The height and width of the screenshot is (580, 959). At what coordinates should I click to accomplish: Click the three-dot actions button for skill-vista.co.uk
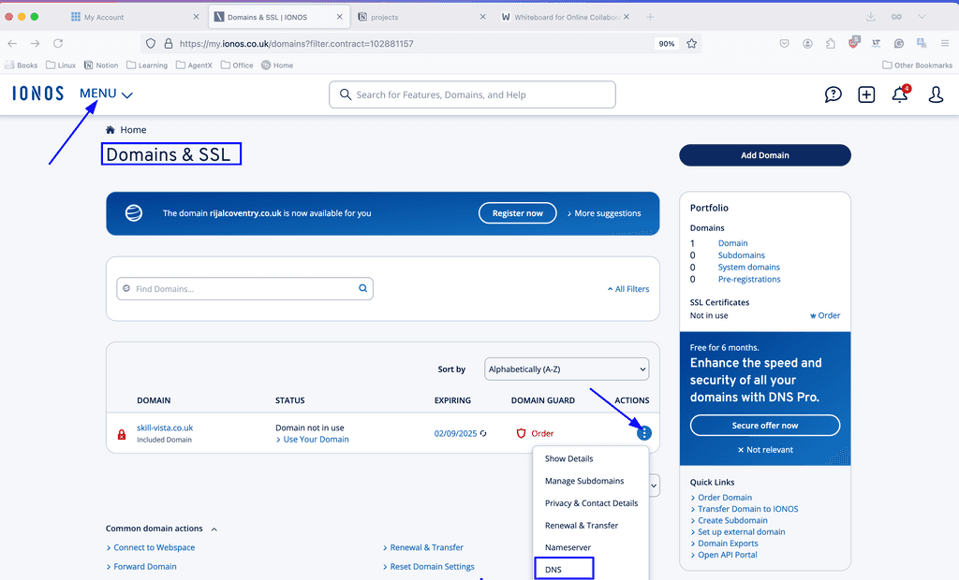[x=644, y=433]
